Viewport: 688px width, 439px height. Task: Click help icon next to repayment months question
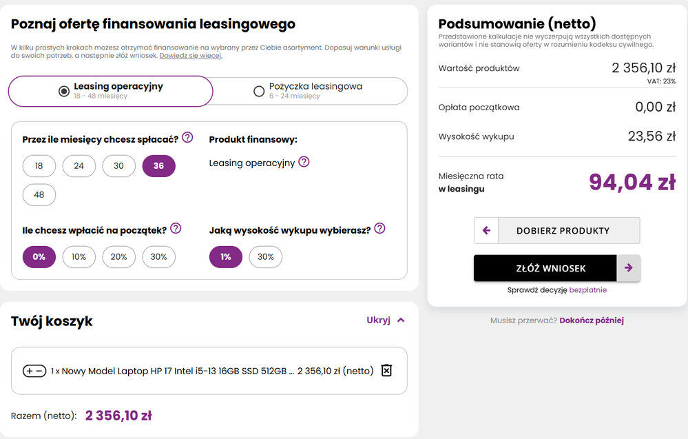click(x=187, y=138)
